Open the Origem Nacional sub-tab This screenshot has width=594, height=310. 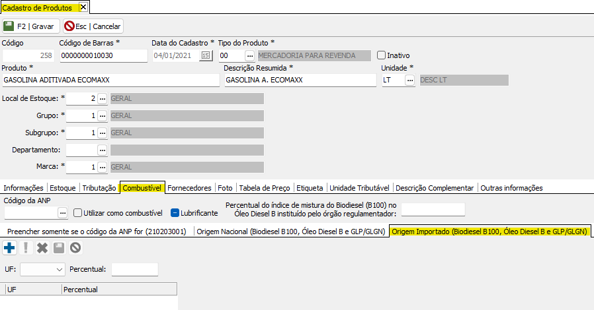tap(290, 232)
